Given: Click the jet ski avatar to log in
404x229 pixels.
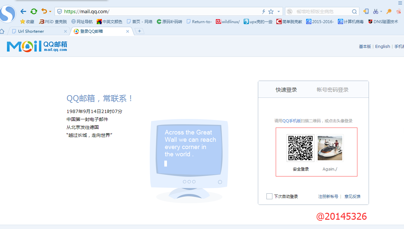Looking at the screenshot, I should (330, 148).
